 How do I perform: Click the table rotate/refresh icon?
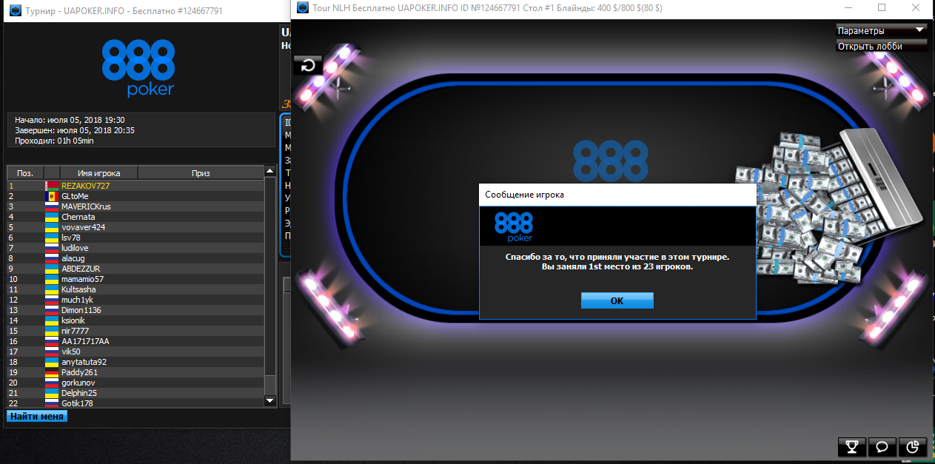[307, 65]
